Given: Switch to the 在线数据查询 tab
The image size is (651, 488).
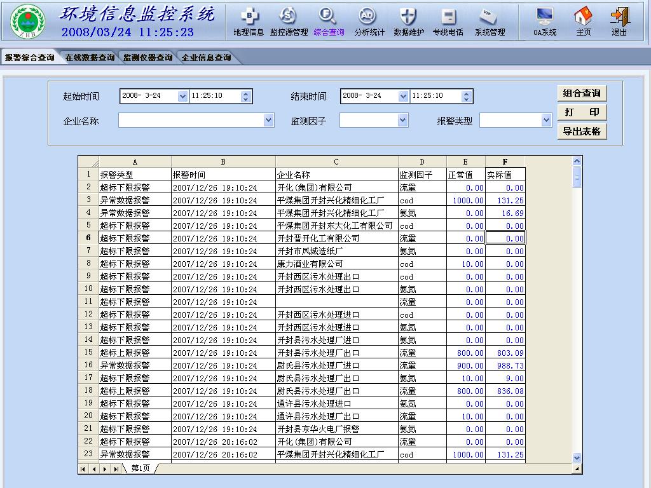Looking at the screenshot, I should [90, 58].
